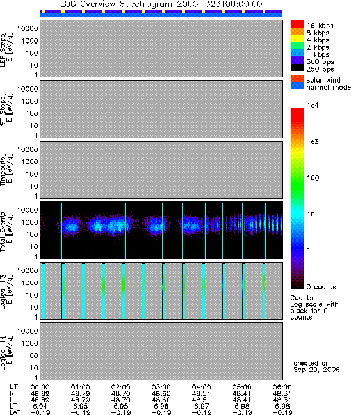This screenshot has height=415, width=351.
Task: Click the '1e3' color bar label
Action: coord(313,142)
